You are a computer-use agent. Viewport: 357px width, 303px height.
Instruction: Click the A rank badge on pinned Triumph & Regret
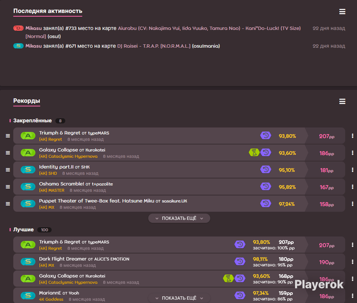[x=28, y=136]
